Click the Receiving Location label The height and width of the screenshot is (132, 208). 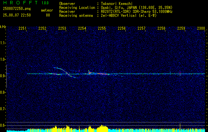[77, 8]
